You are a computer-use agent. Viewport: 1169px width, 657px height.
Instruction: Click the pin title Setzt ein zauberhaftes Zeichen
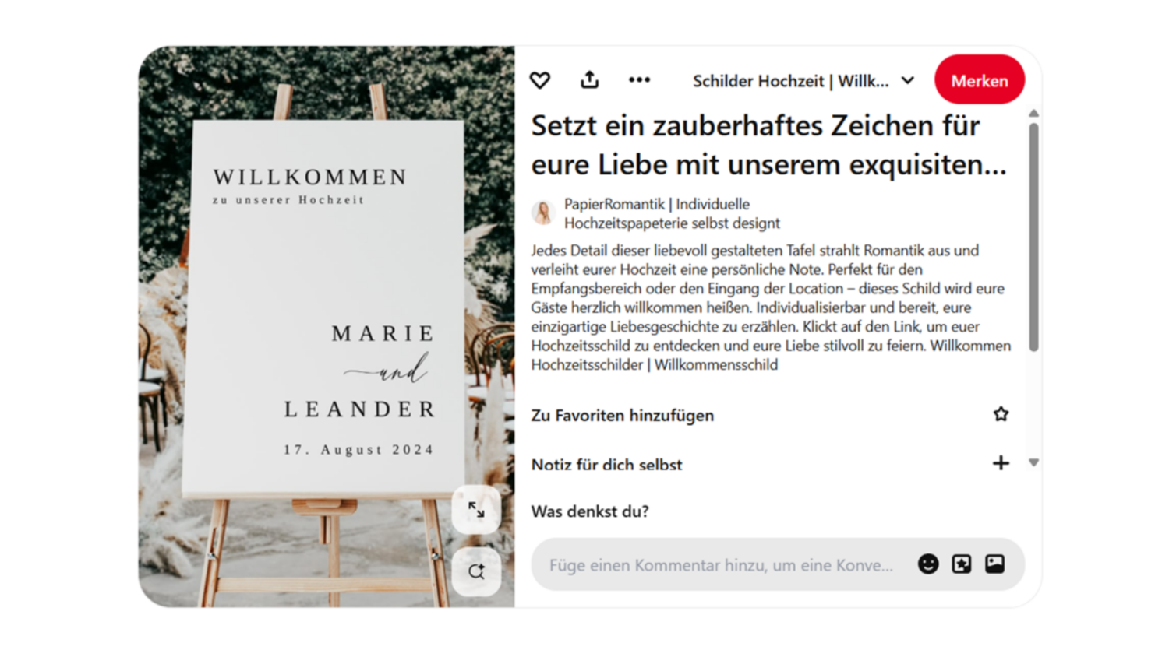click(769, 146)
